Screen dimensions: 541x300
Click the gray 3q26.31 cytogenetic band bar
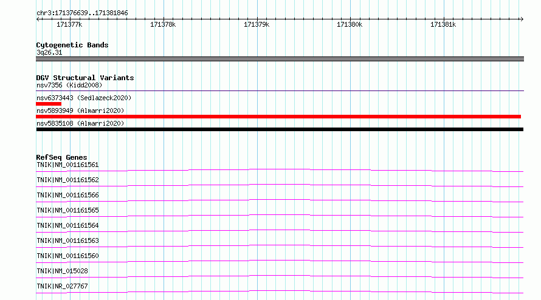(280, 59)
